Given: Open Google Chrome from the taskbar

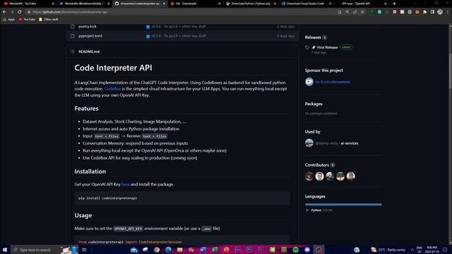Looking at the screenshot, I should tap(157, 250).
